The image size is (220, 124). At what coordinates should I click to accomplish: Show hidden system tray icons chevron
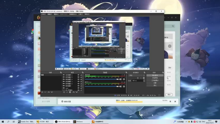tap(186, 122)
